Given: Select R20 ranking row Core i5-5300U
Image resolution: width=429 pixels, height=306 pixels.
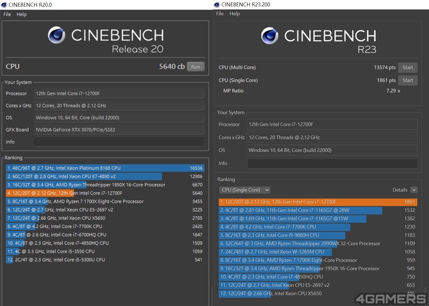Looking at the screenshot, I should (105, 260).
